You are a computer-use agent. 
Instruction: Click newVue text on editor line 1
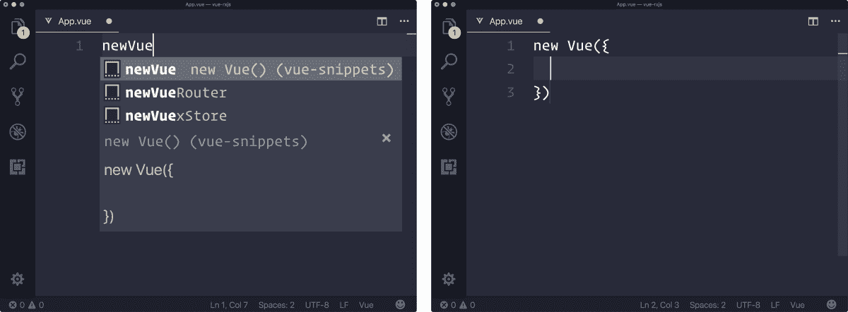128,47
